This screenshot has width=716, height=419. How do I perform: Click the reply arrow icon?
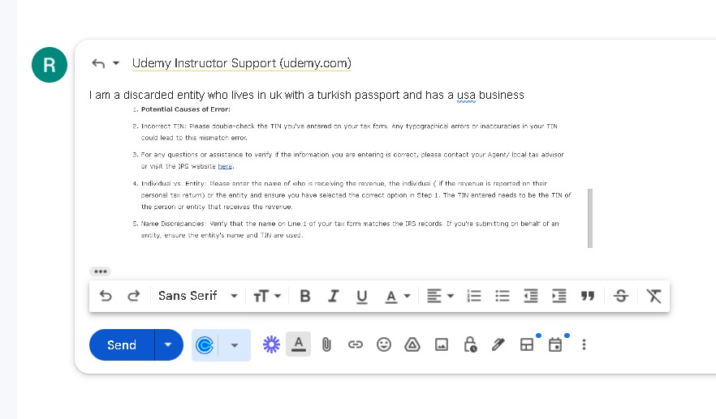(x=98, y=63)
